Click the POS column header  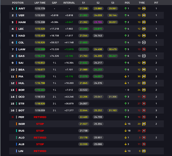127,3
